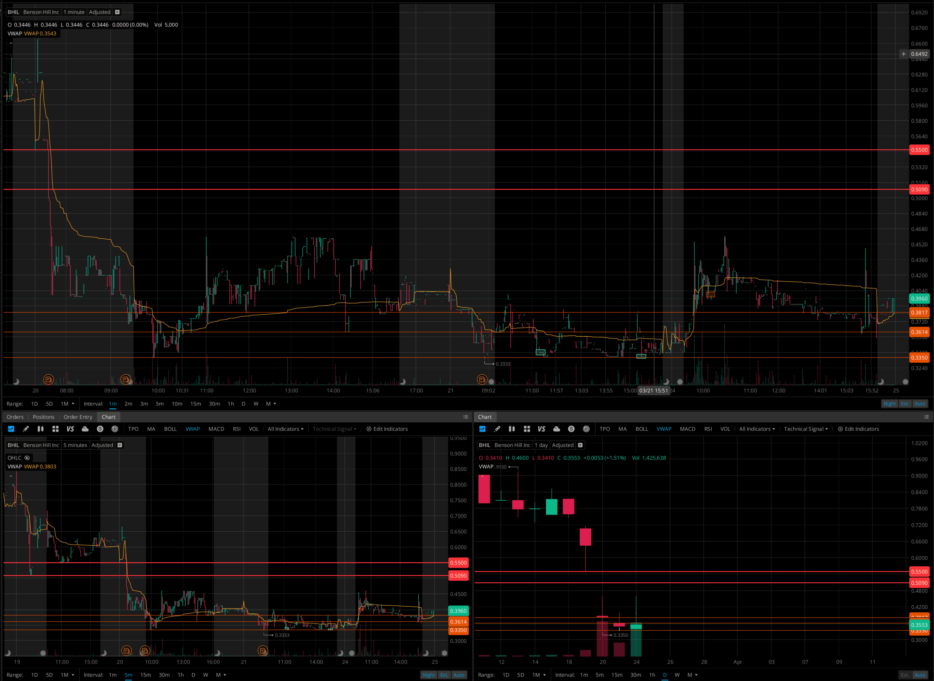Click the candlestick chart type icon in daily chart toolbar
Screen dimensions: 934x681
[x=511, y=429]
